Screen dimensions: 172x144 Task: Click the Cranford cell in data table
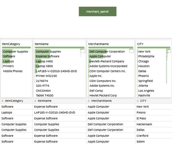154,136
